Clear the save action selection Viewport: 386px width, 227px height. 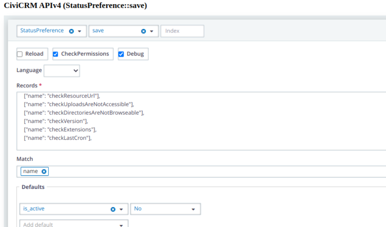point(143,31)
